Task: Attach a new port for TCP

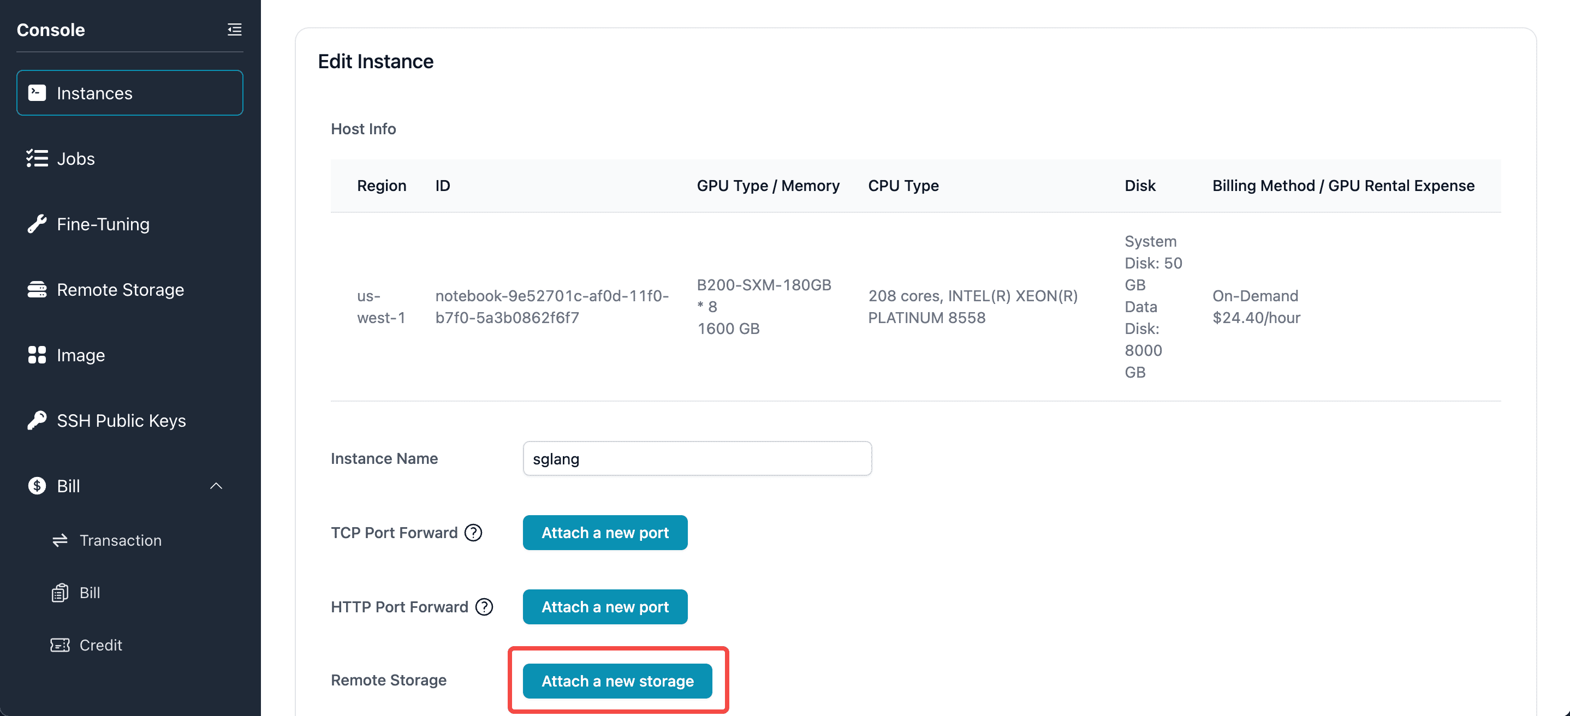Action: (x=605, y=533)
